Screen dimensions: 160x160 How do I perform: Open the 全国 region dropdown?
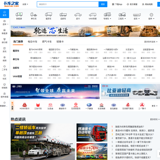coord(25,4)
